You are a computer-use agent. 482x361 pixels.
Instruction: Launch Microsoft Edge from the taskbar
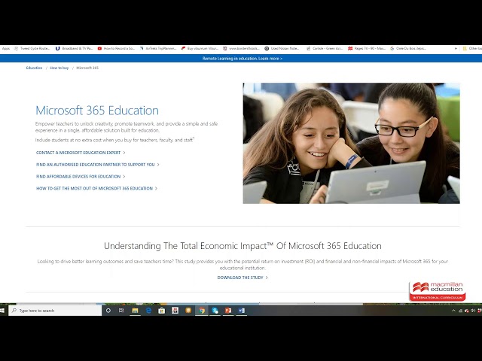[x=148, y=311]
